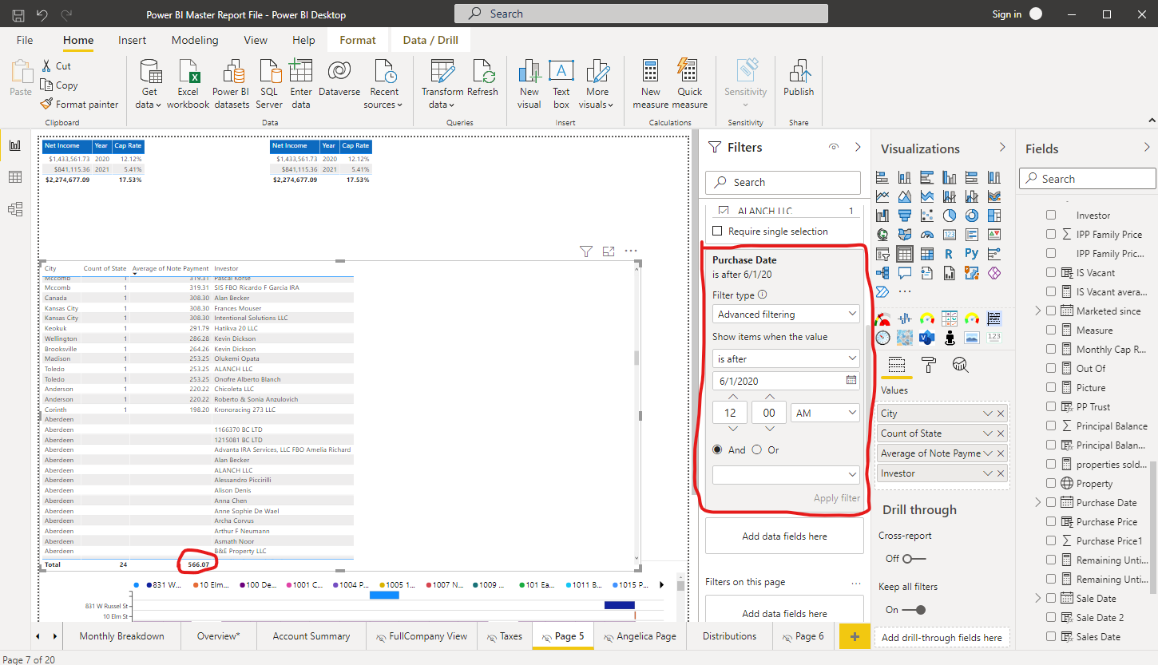Click Sign in
This screenshot has width=1158, height=665.
click(x=1006, y=14)
